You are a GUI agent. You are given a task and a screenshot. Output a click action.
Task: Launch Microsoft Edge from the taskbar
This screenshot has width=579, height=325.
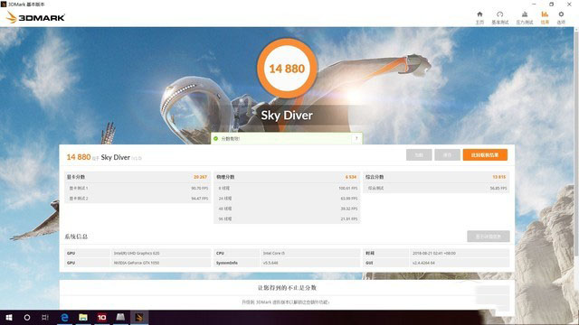tap(64, 317)
